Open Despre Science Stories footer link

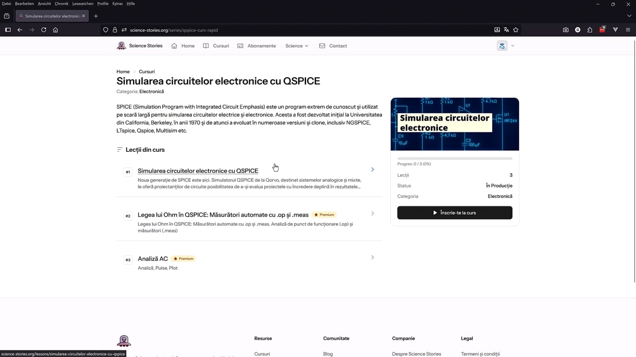click(x=416, y=354)
